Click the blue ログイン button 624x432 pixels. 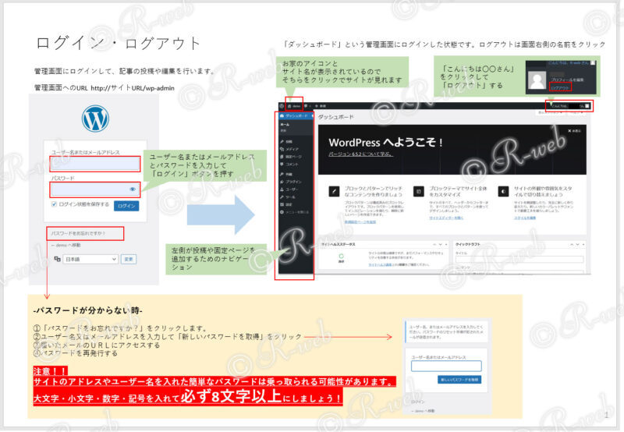coord(126,206)
